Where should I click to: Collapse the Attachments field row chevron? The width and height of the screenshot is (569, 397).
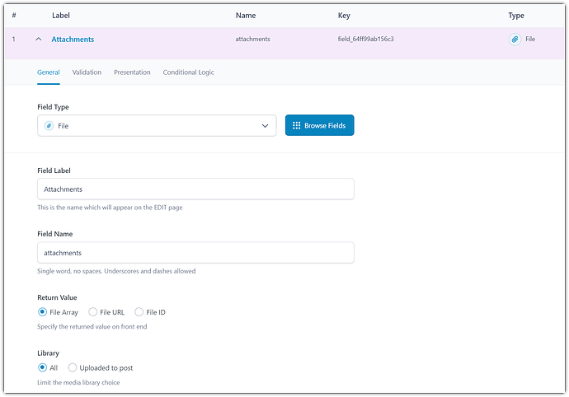click(x=38, y=40)
